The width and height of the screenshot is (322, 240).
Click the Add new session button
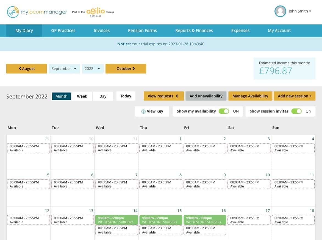tap(295, 96)
